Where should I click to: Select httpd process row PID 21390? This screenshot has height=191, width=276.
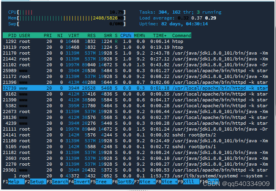pyautogui.click(x=135, y=100)
